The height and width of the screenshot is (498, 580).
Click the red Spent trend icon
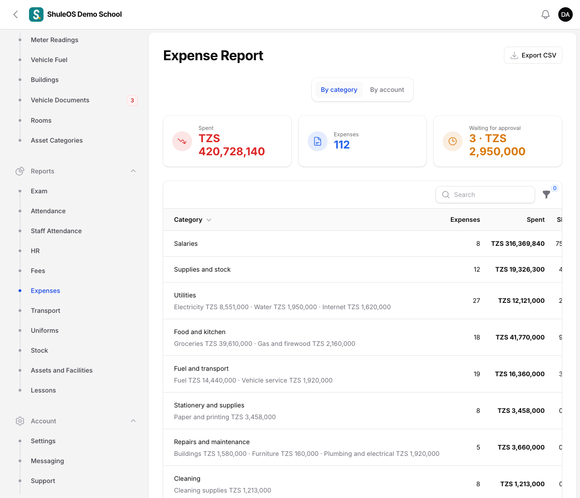[182, 141]
